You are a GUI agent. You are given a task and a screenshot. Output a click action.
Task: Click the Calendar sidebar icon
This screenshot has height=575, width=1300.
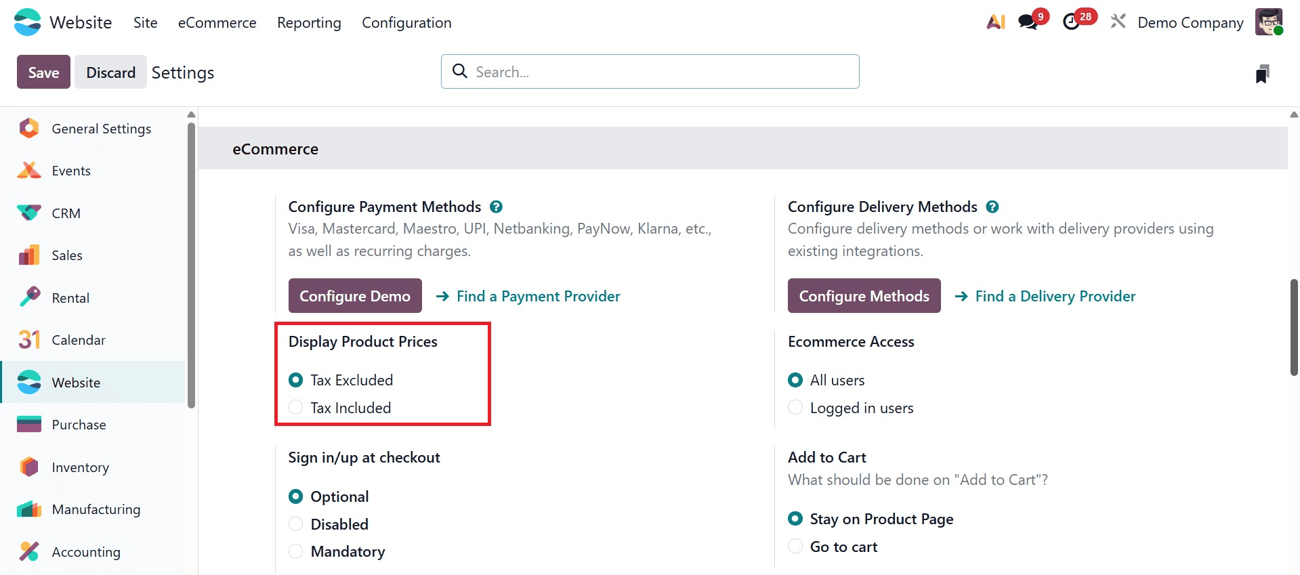28,339
